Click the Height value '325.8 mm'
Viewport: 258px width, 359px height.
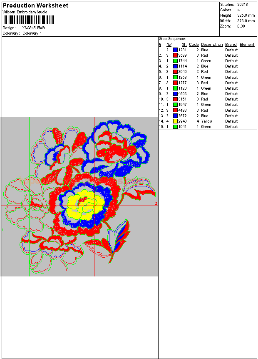click(246, 15)
